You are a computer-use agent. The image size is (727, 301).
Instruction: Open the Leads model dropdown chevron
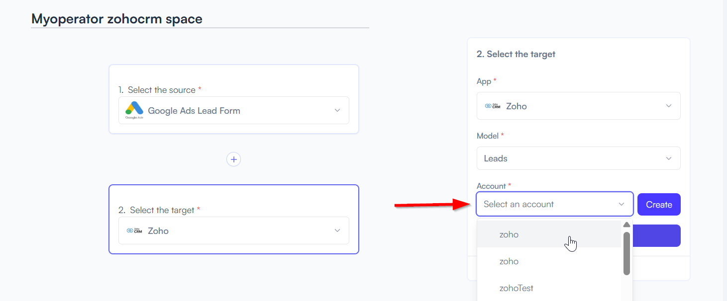(669, 158)
